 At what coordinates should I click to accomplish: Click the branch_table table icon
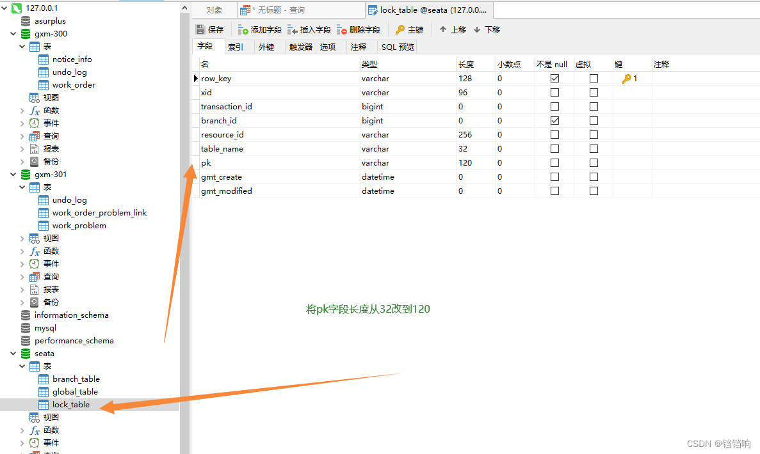(44, 379)
